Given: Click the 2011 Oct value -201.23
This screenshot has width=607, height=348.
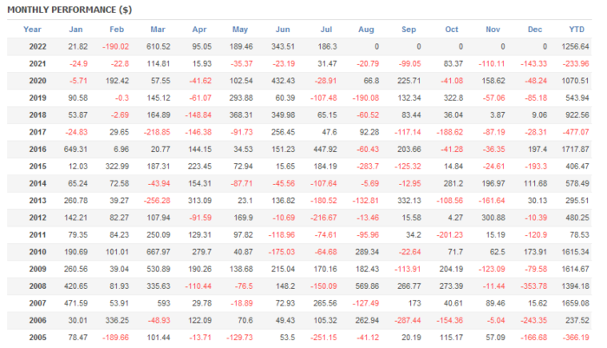Looking at the screenshot, I should pos(450,235).
